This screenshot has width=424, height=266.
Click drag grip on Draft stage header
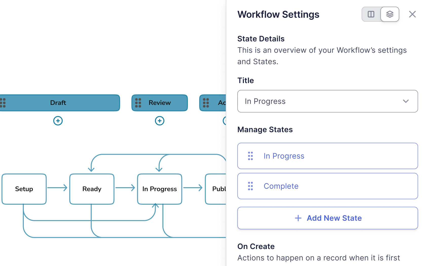[x=3, y=103]
